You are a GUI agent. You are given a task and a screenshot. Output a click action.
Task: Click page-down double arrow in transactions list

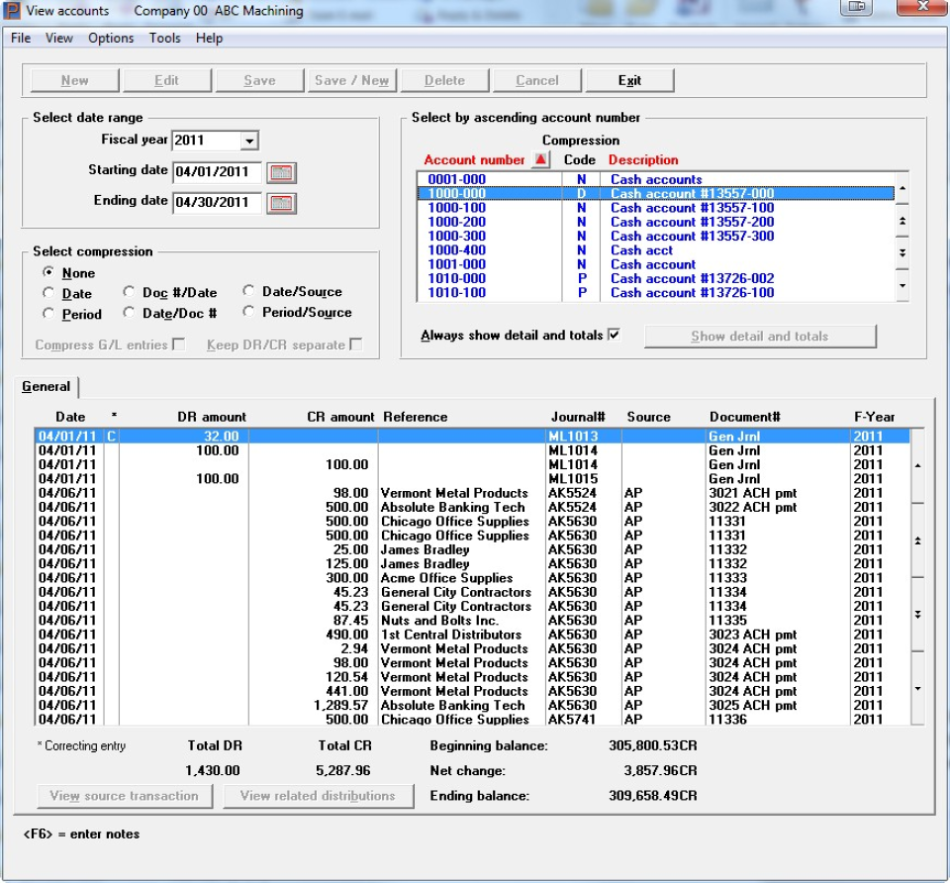917,615
